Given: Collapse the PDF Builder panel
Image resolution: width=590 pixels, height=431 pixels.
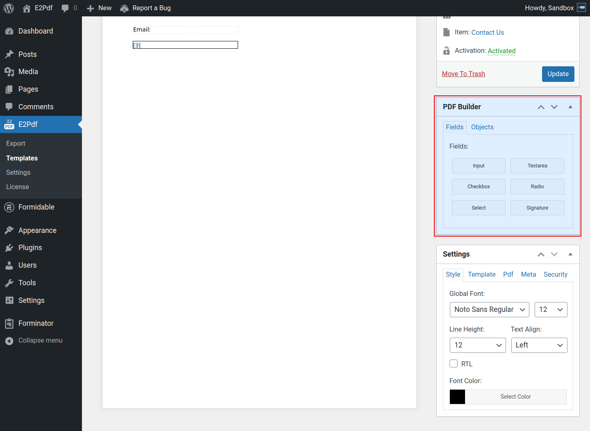Looking at the screenshot, I should [570, 107].
